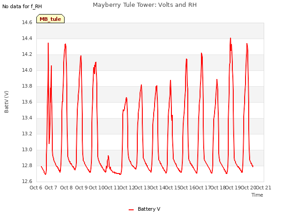
Task: Click the BattV (V) axis label
Action: pos(6,102)
